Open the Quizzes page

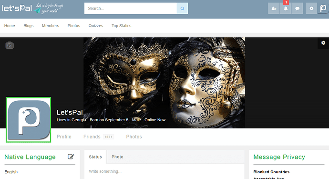[96, 26]
